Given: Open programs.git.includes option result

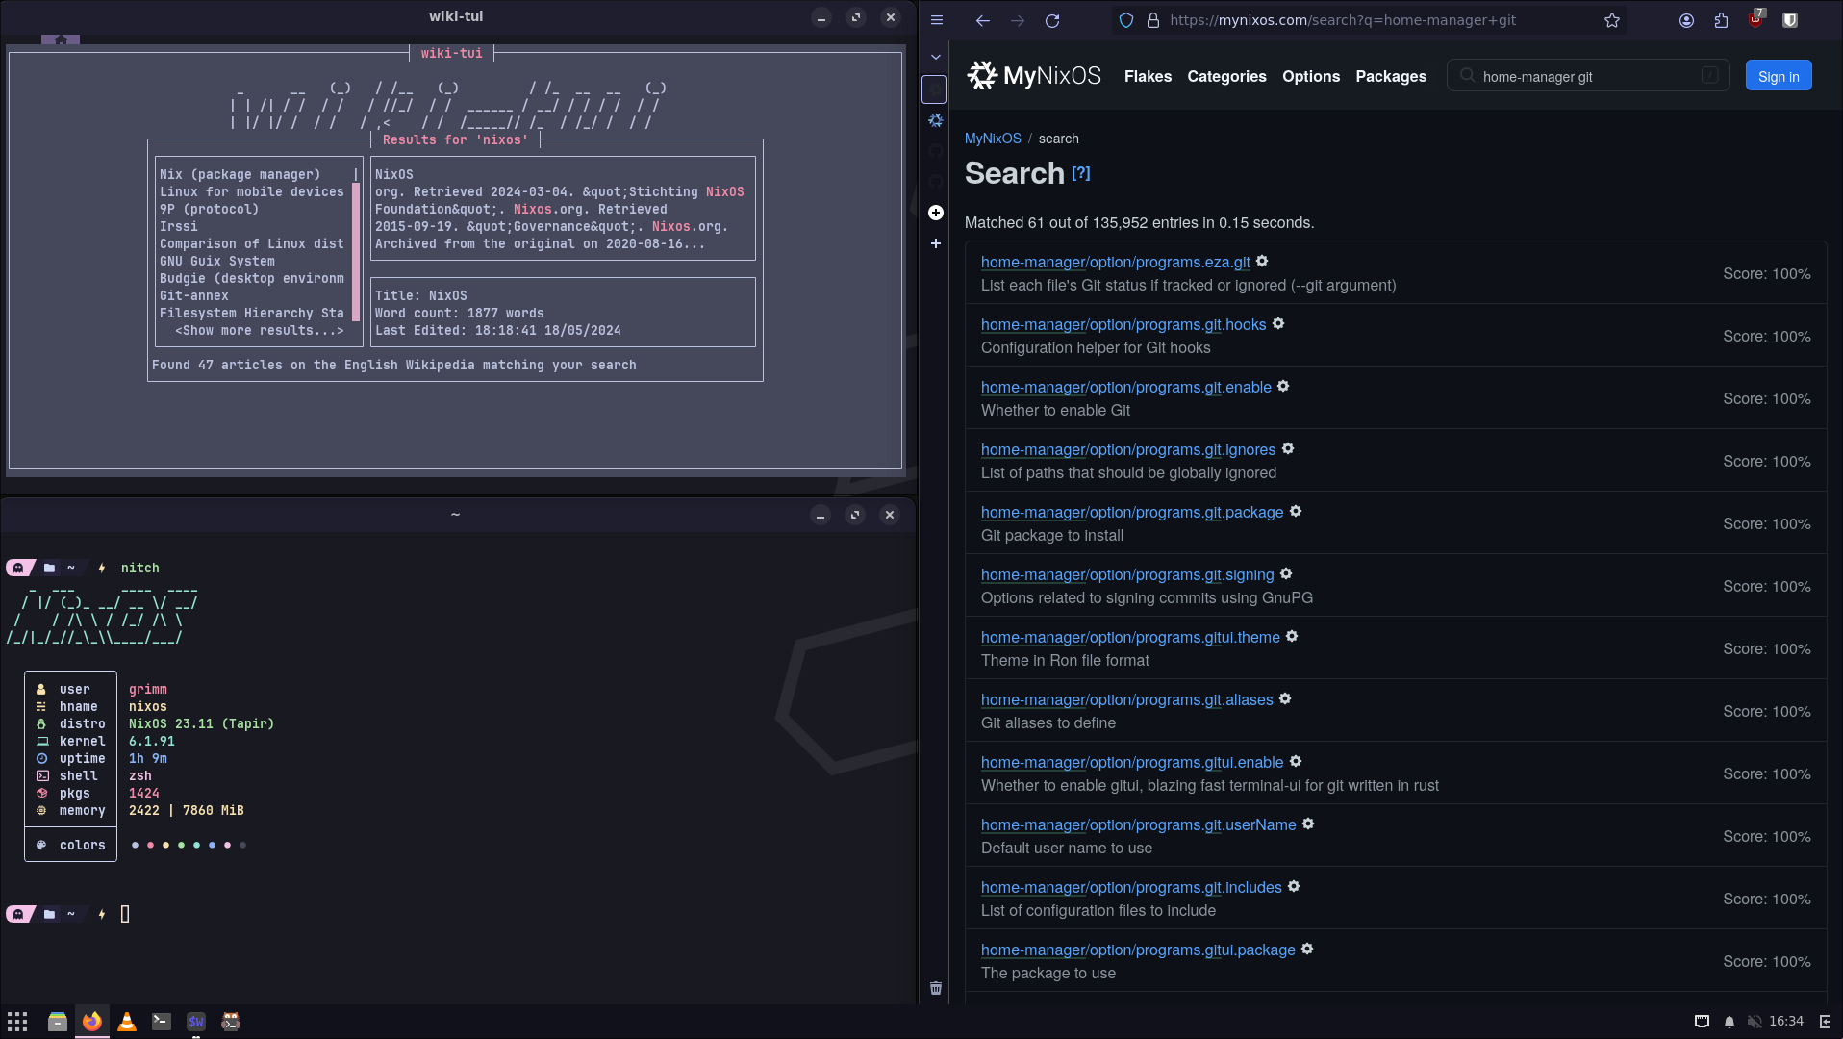Looking at the screenshot, I should [1131, 887].
